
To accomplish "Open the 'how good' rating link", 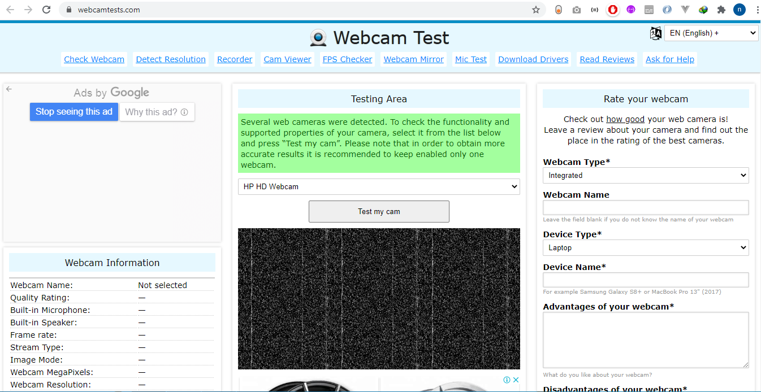I will [625, 119].
